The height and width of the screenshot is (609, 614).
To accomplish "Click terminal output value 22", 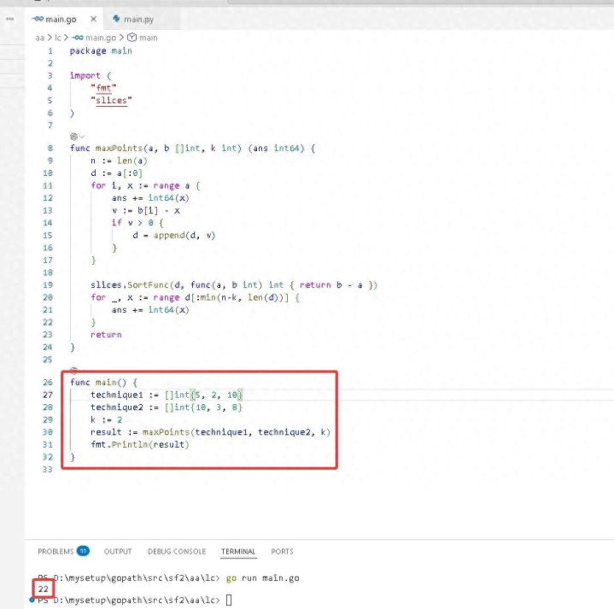I will [43, 589].
